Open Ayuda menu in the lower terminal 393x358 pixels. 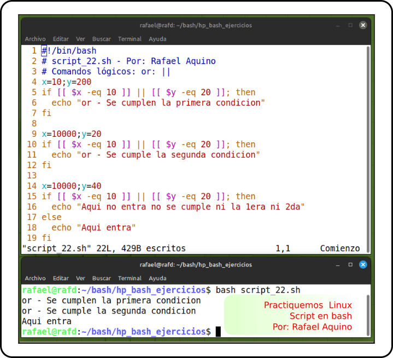[157, 278]
